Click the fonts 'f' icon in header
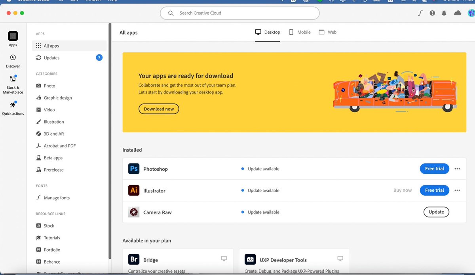 pos(420,13)
